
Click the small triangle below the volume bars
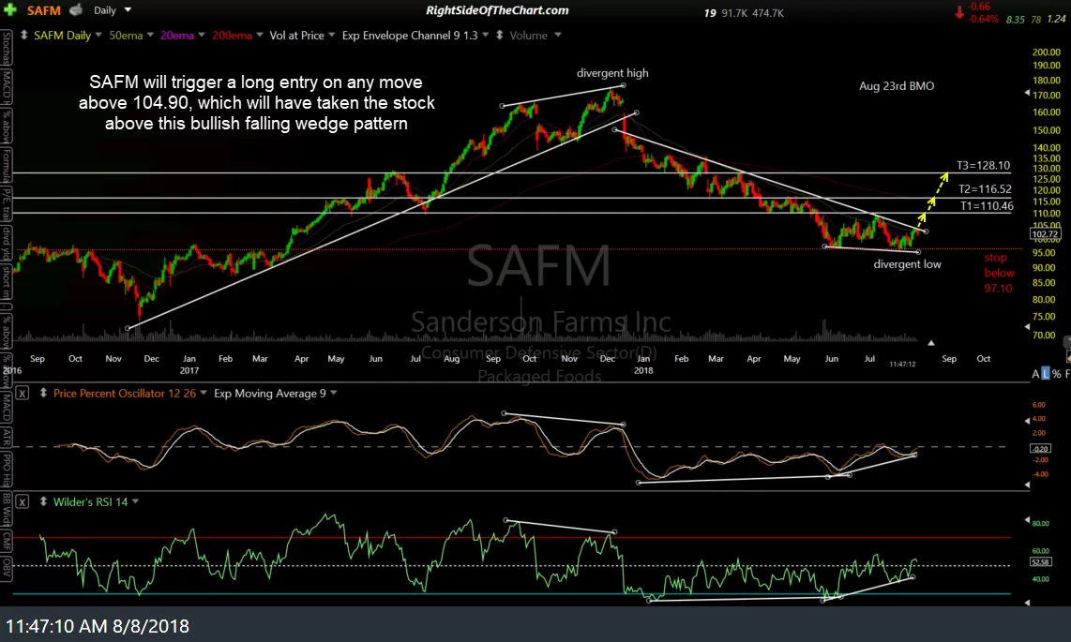click(930, 342)
